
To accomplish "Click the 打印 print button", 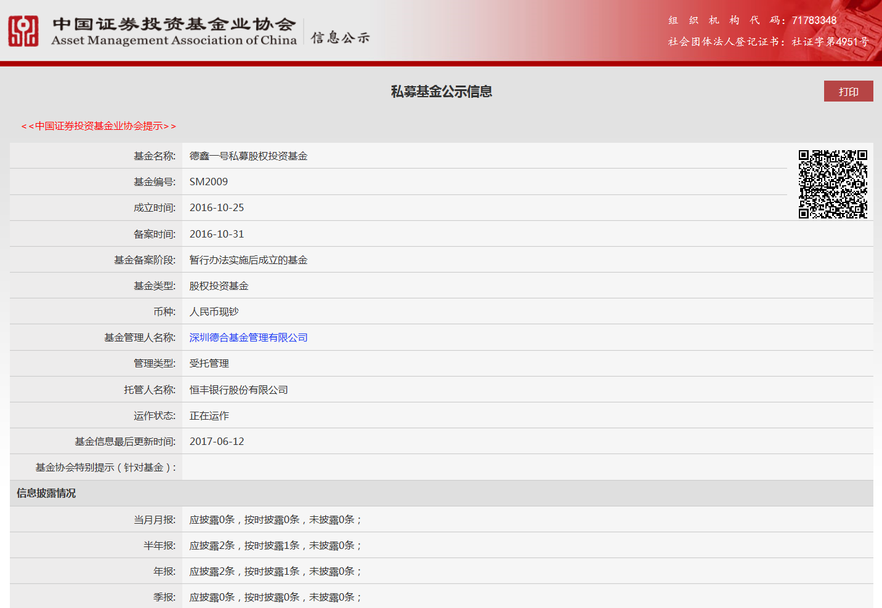I will (x=848, y=91).
